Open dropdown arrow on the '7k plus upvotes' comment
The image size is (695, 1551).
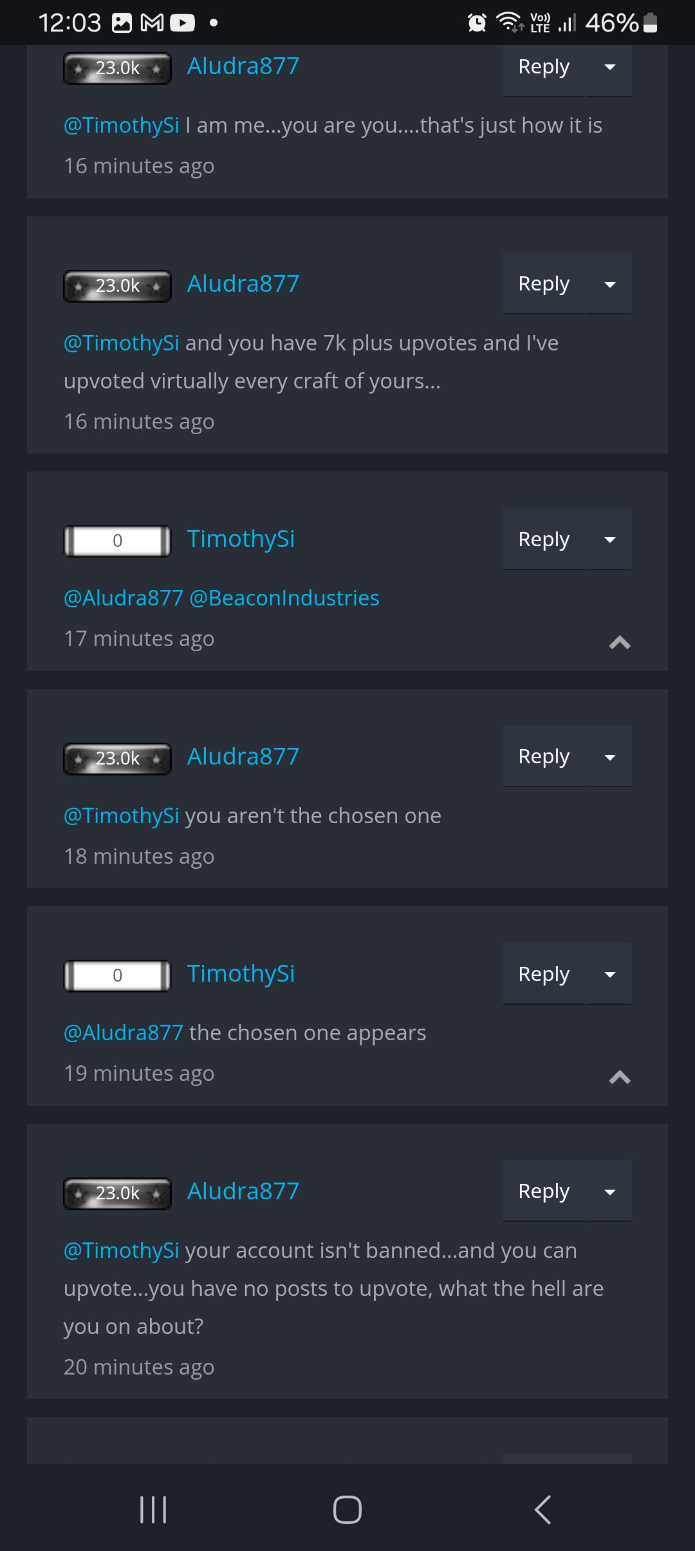click(x=609, y=284)
